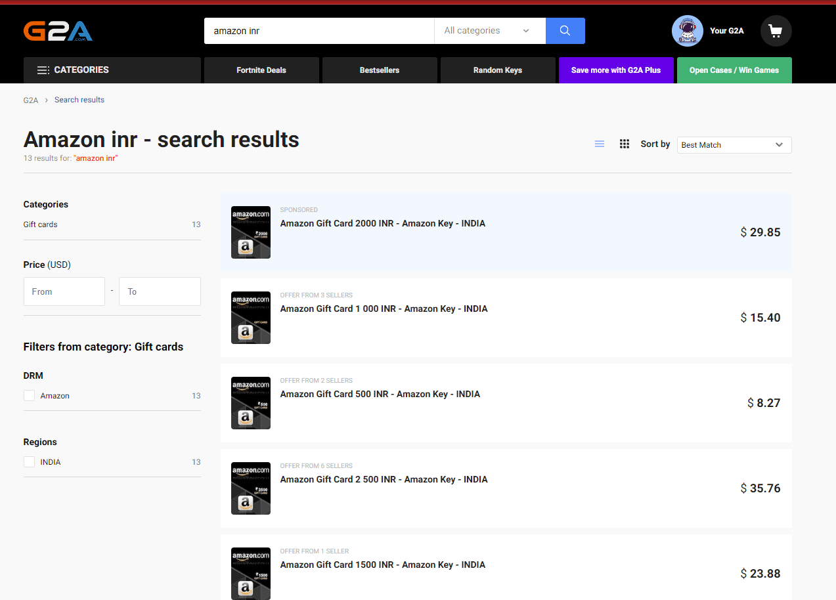
Task: Click the magnifier search button
Action: (565, 31)
